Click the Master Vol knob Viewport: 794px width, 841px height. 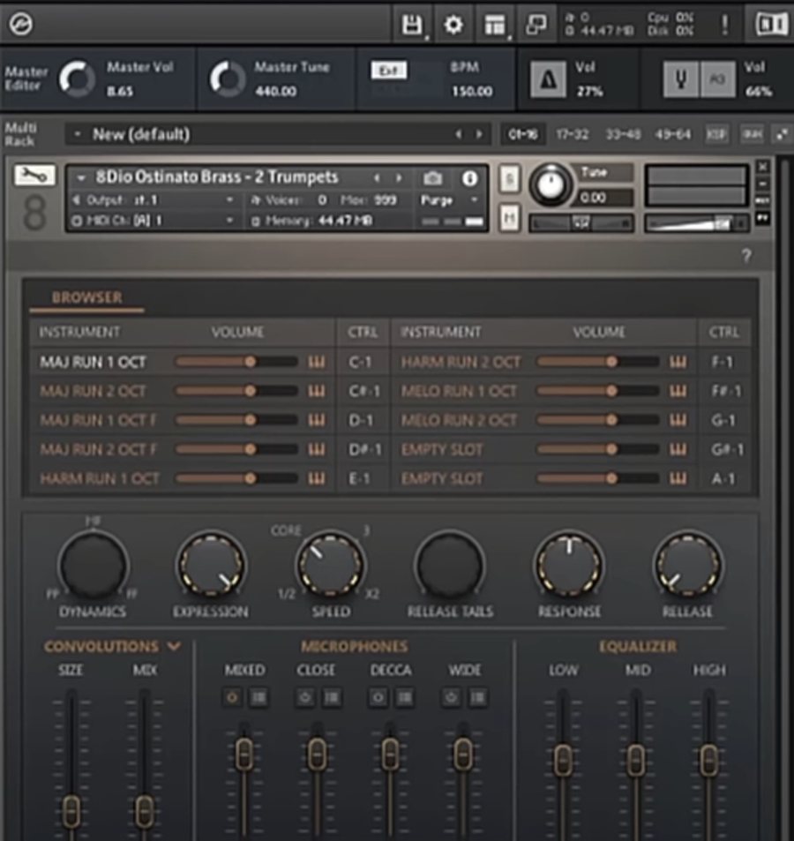[77, 79]
